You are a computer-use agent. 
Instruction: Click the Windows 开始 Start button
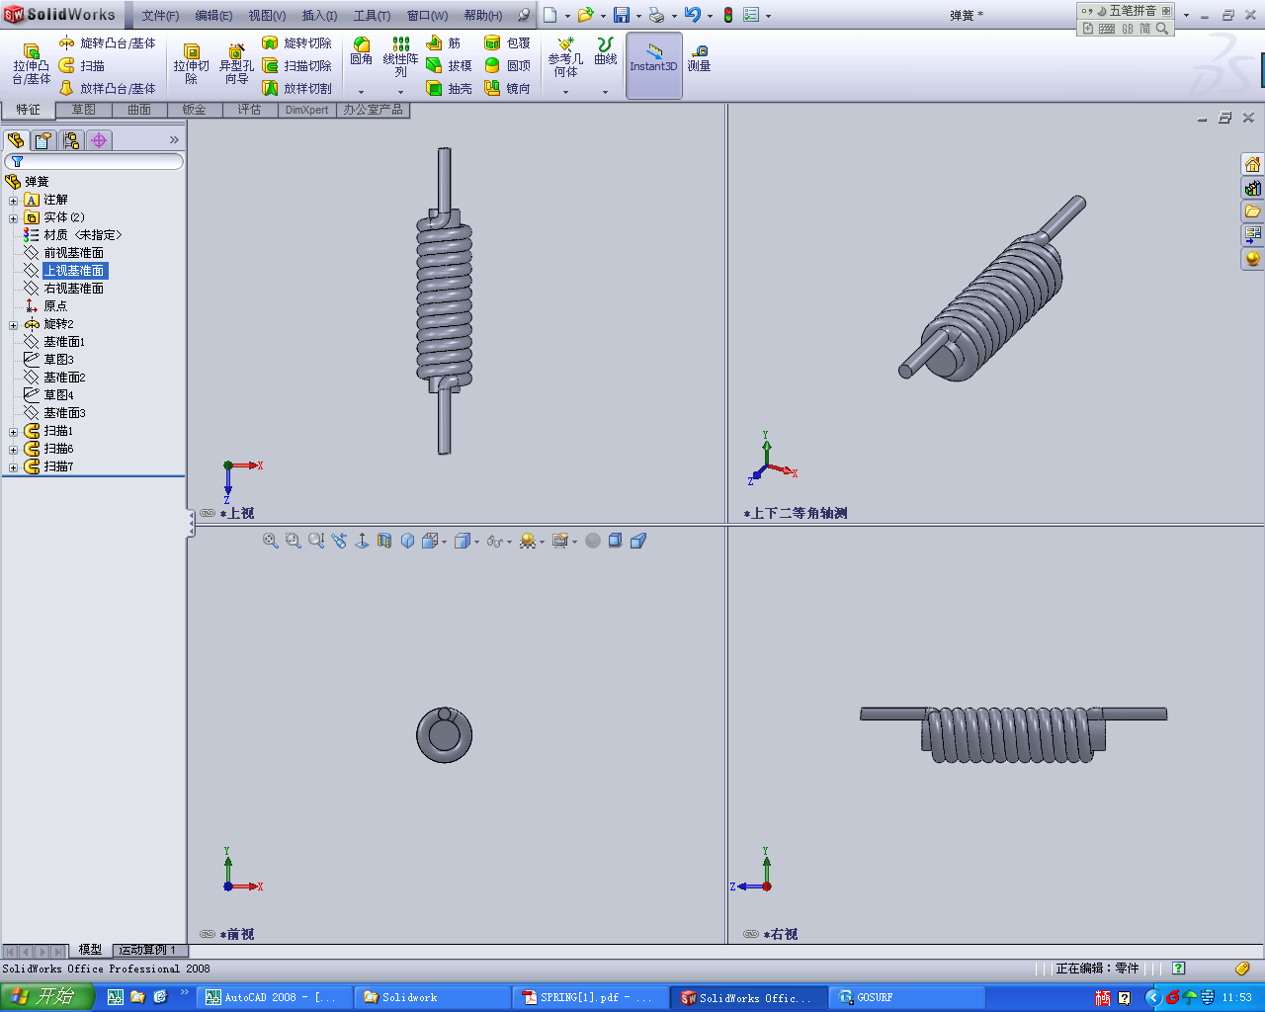46,997
